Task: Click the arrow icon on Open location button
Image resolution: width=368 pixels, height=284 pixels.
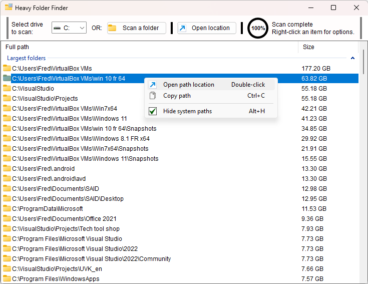Action: click(x=182, y=28)
